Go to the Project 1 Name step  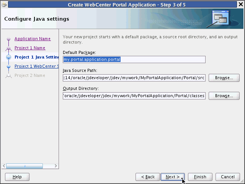(30, 48)
